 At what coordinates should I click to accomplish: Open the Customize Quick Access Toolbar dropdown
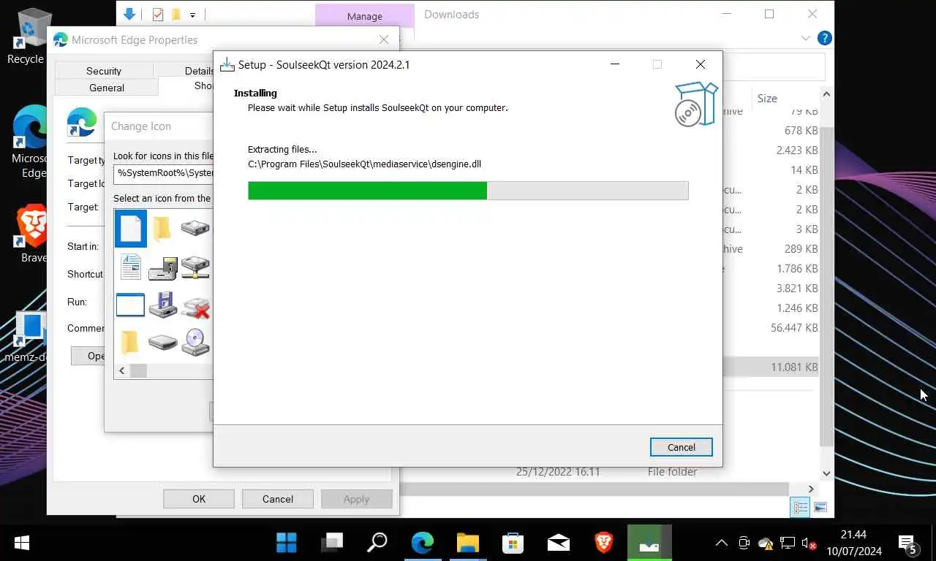(193, 15)
